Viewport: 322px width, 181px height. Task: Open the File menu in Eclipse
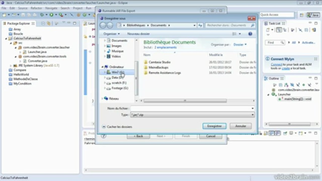pyautogui.click(x=4, y=8)
